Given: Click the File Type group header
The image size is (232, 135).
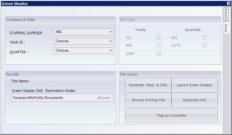Looking at the screenshot, I should [x=170, y=20].
